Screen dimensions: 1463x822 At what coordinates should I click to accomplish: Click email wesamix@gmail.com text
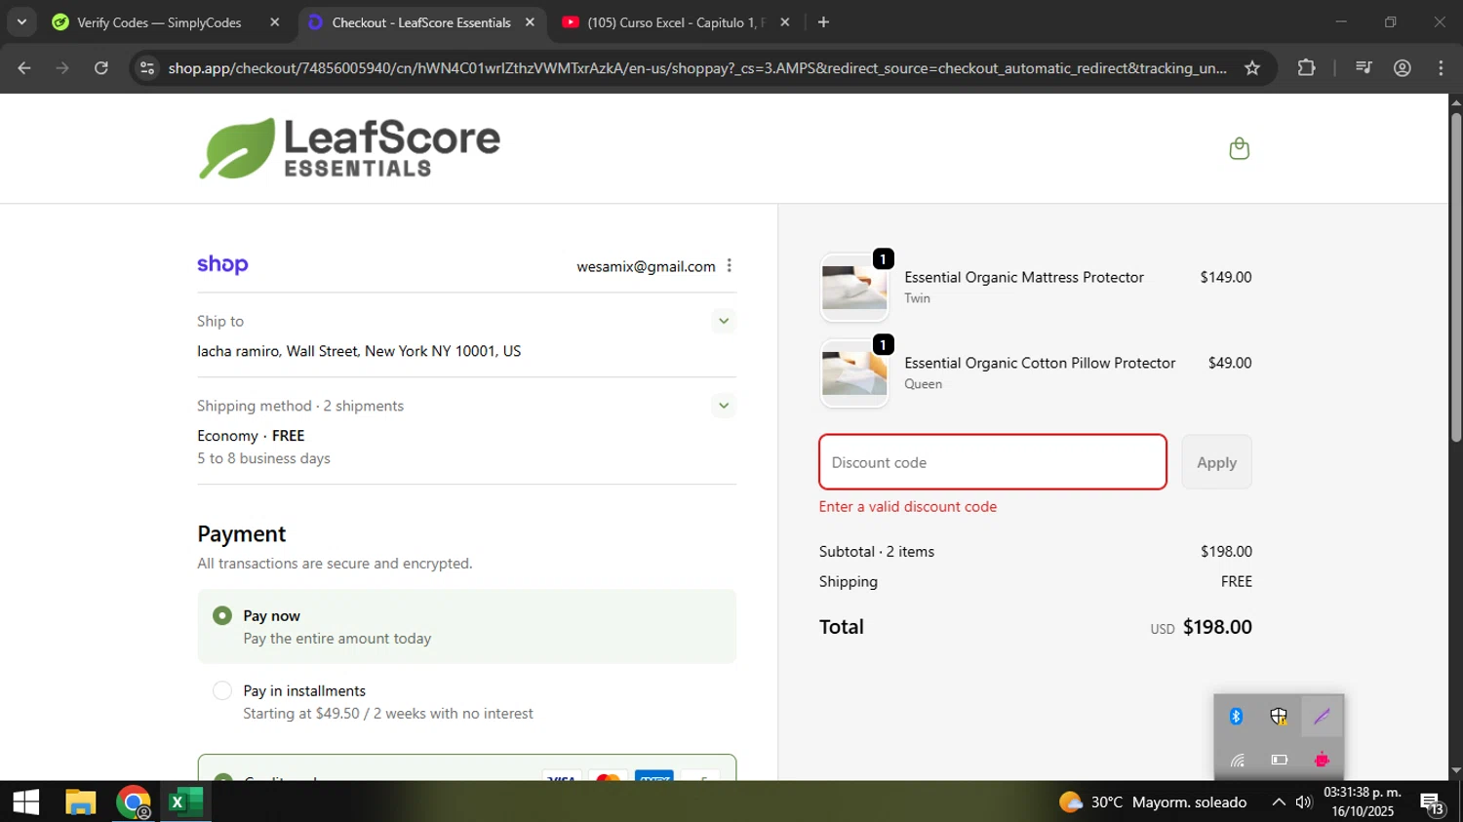pyautogui.click(x=646, y=266)
